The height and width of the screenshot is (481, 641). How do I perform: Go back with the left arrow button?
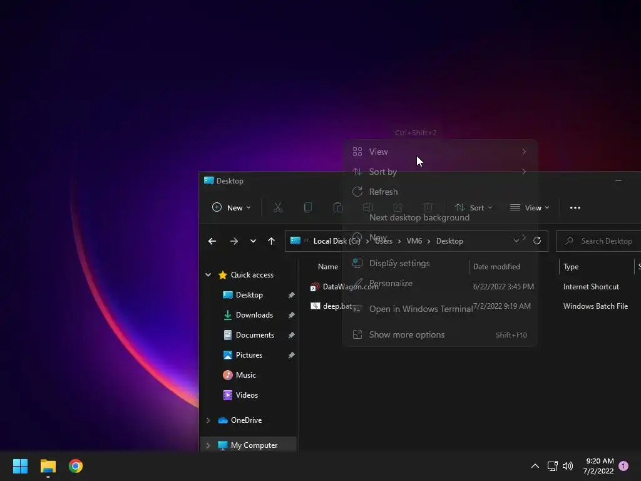tap(212, 241)
